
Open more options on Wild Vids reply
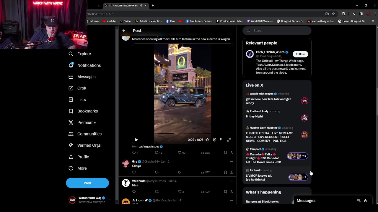pyautogui.click(x=231, y=181)
